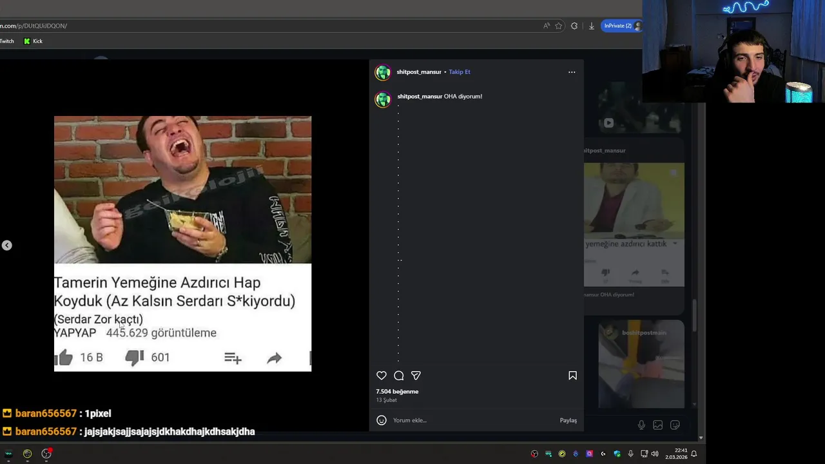Open browser extensions icon
Viewport: 825px width, 464px height.
(574, 26)
